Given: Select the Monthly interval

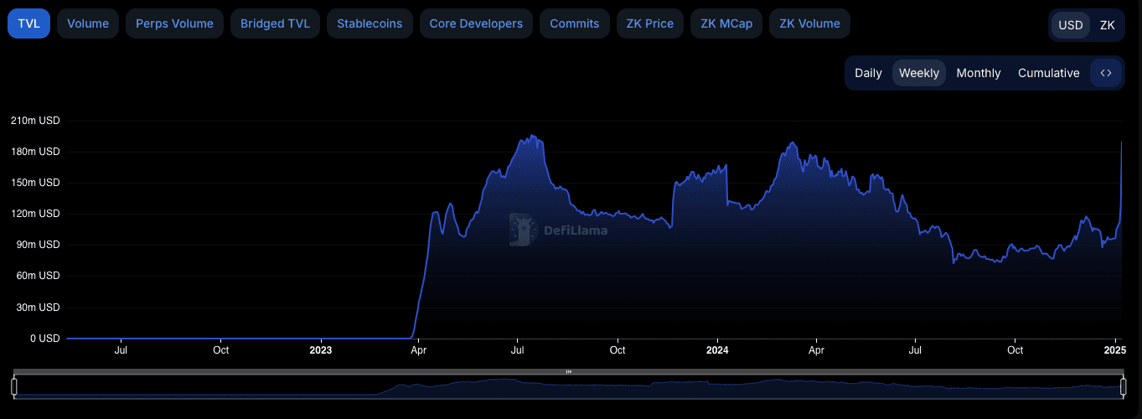Looking at the screenshot, I should (979, 73).
